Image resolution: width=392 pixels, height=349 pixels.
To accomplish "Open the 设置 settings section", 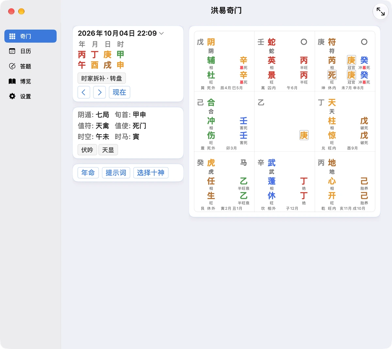I will (30, 96).
